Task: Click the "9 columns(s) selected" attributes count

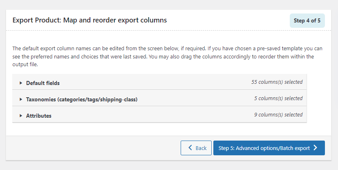Action: [x=278, y=115]
